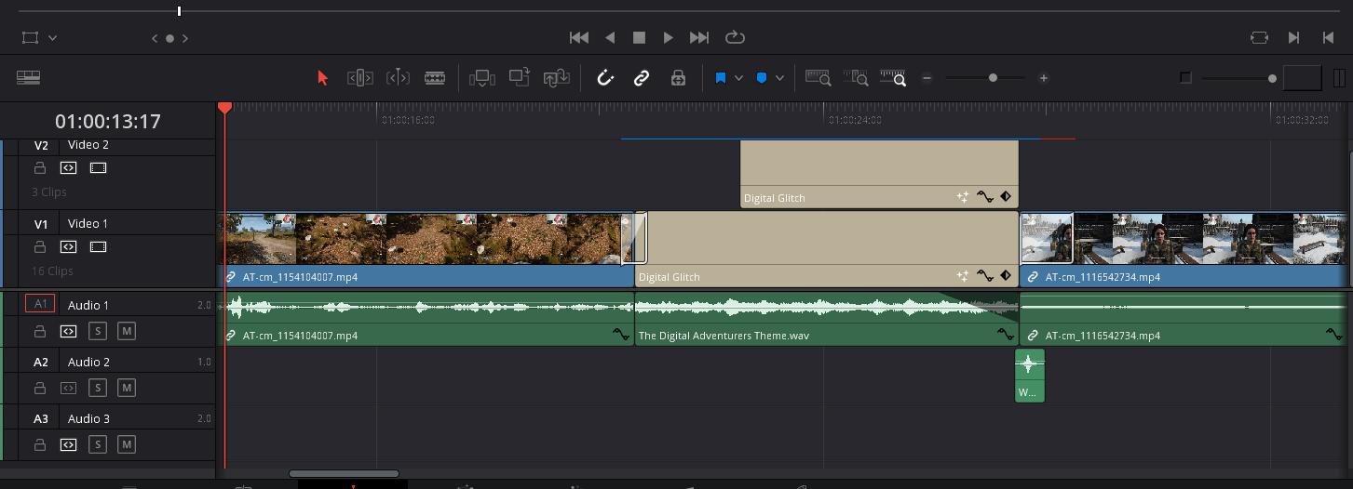Image resolution: width=1353 pixels, height=489 pixels.
Task: Select the A2 track destination label
Action: (40, 362)
